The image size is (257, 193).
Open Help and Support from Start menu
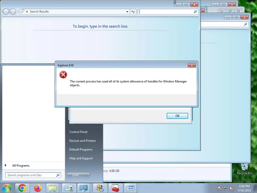tap(81, 158)
